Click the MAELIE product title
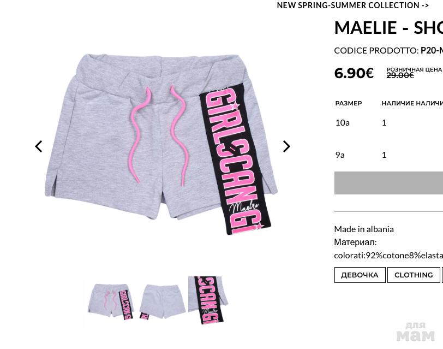Viewport: 443px width, 349px height. point(388,28)
